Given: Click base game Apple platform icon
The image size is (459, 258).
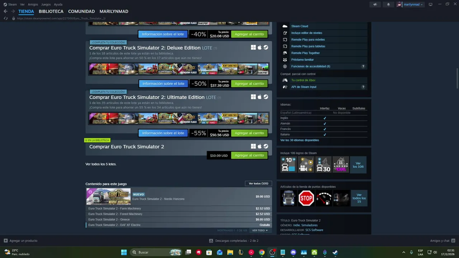Looking at the screenshot, I should pyautogui.click(x=260, y=146).
